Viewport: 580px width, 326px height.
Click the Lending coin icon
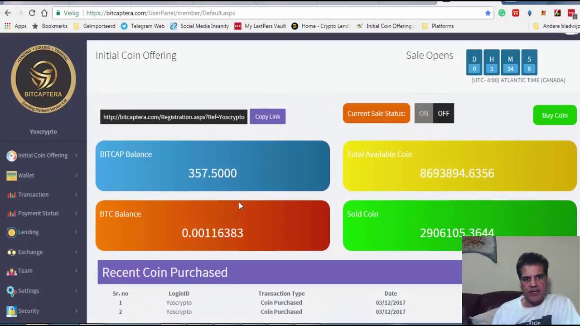[11, 232]
